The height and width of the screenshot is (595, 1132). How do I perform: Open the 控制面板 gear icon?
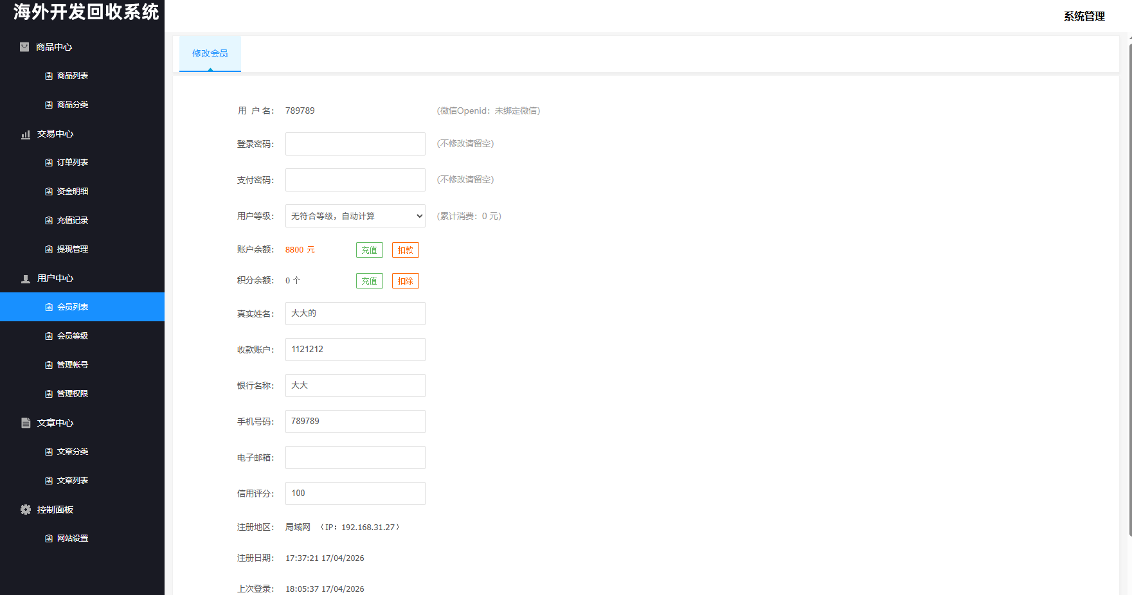pyautogui.click(x=25, y=509)
